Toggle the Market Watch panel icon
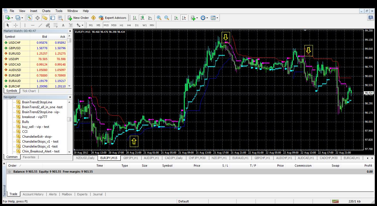This screenshot has width=377, height=206. (30, 18)
